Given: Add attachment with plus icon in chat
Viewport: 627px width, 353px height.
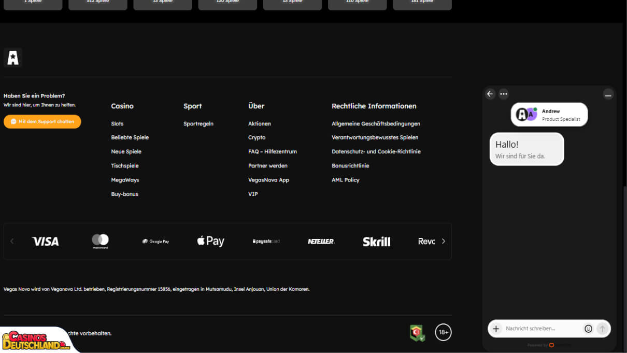Looking at the screenshot, I should click(496, 329).
